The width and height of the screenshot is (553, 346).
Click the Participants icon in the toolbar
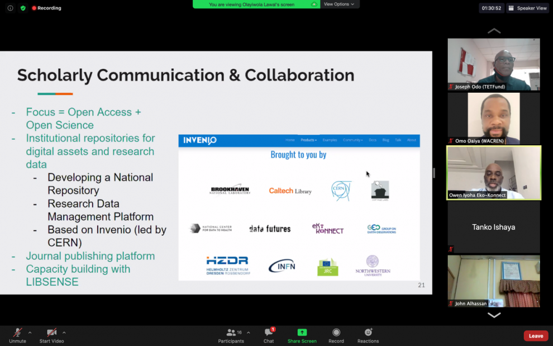coord(231,333)
